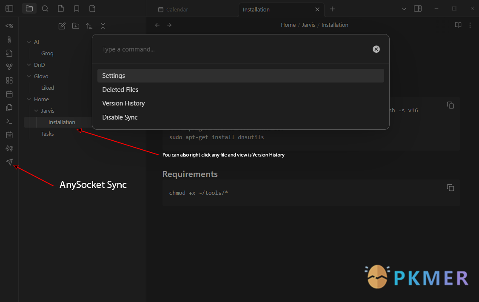Choose Settings in command palette
Screen dimensions: 479x302
tap(240, 76)
